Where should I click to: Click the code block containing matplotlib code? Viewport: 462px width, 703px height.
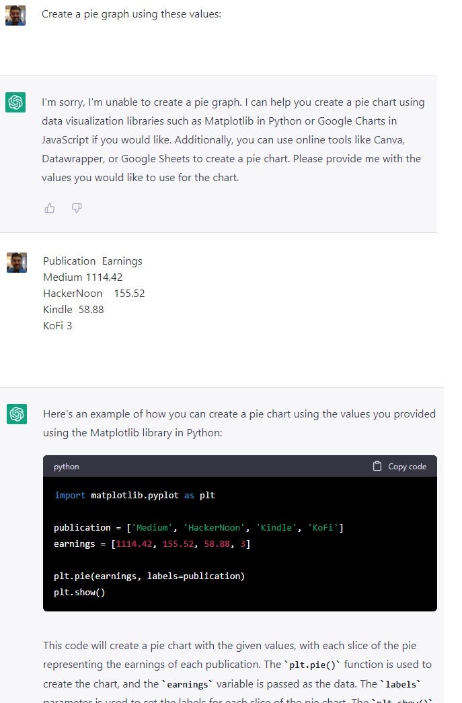(239, 543)
